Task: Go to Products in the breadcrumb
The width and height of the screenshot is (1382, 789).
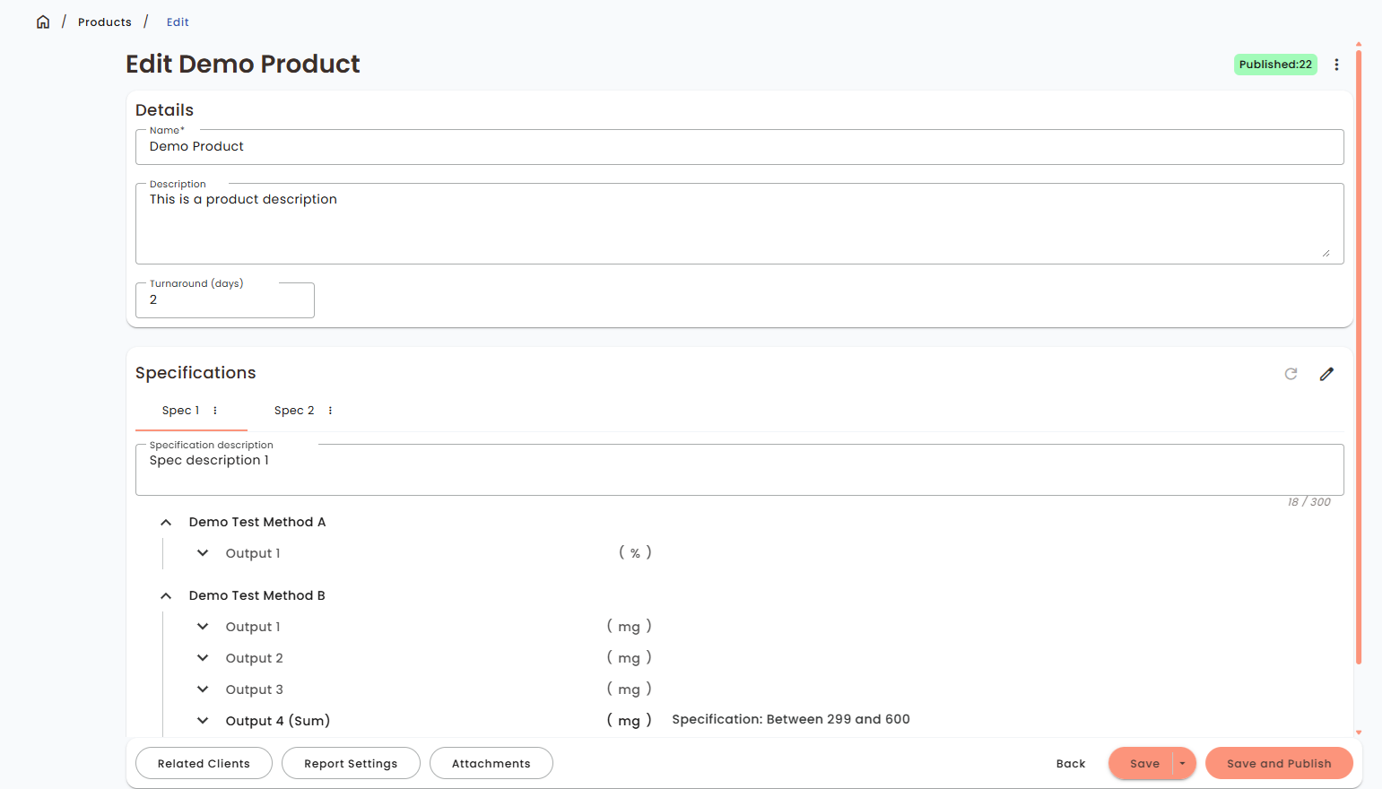Action: pos(104,22)
